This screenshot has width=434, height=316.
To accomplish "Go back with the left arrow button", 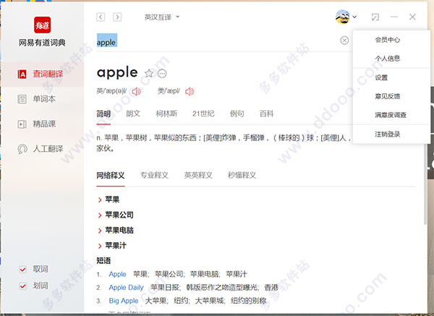I will click(101, 17).
